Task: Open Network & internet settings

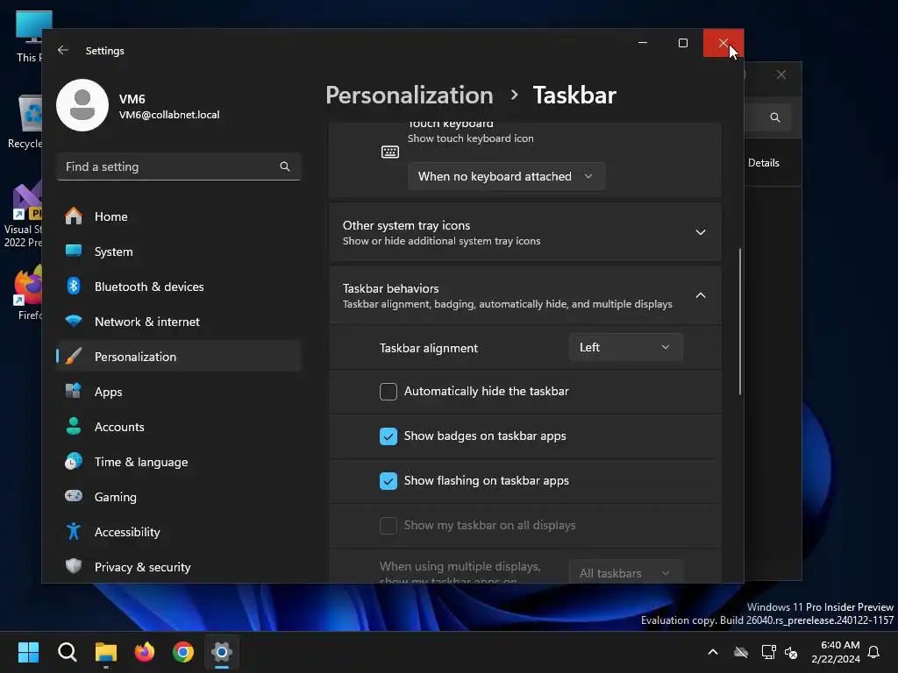Action: (178, 321)
